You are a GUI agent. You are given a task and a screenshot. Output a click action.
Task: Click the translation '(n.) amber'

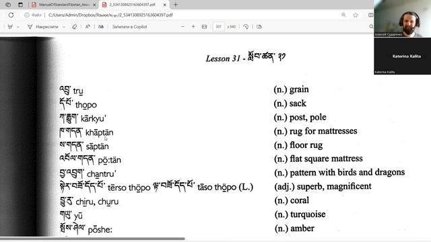pos(294,229)
